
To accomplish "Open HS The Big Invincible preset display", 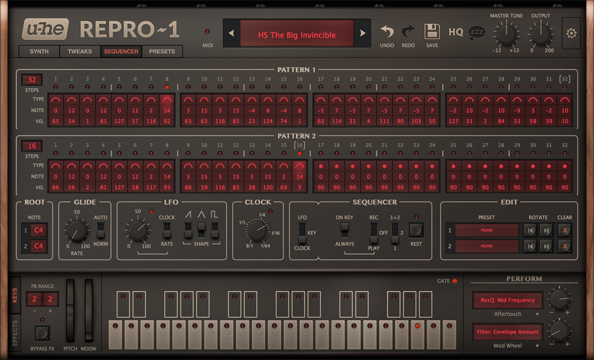I will tap(297, 34).
